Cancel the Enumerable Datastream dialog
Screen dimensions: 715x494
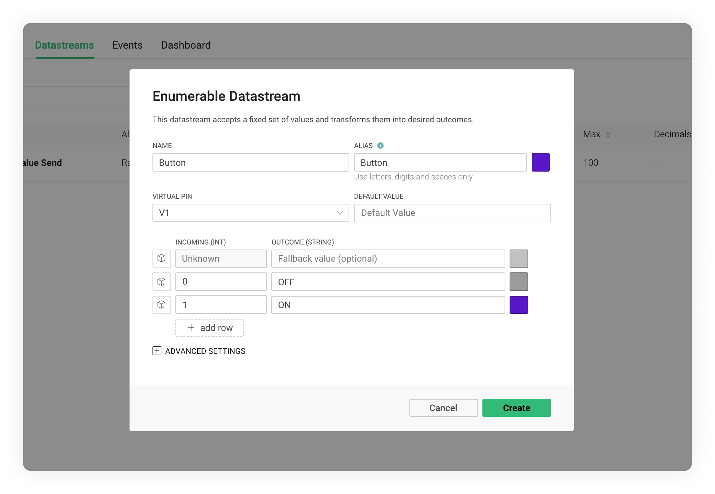click(x=443, y=408)
